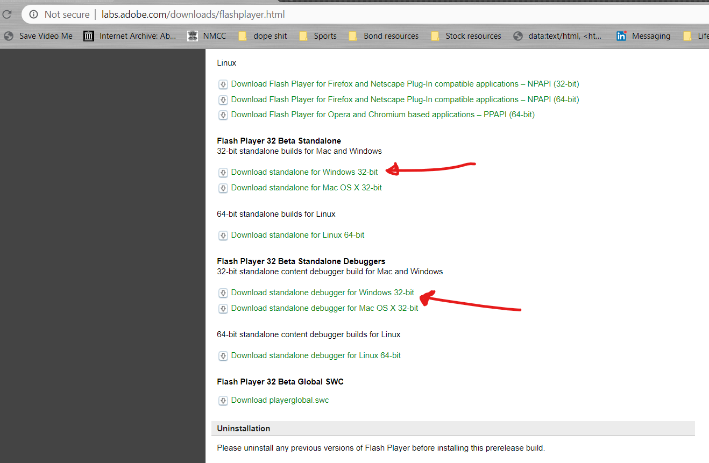Click the Stock resources folder icon

point(435,36)
